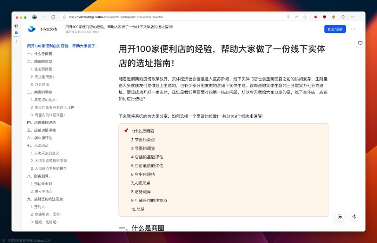Open the comments panel icon
This screenshot has width=377, height=243.
pos(360,43)
